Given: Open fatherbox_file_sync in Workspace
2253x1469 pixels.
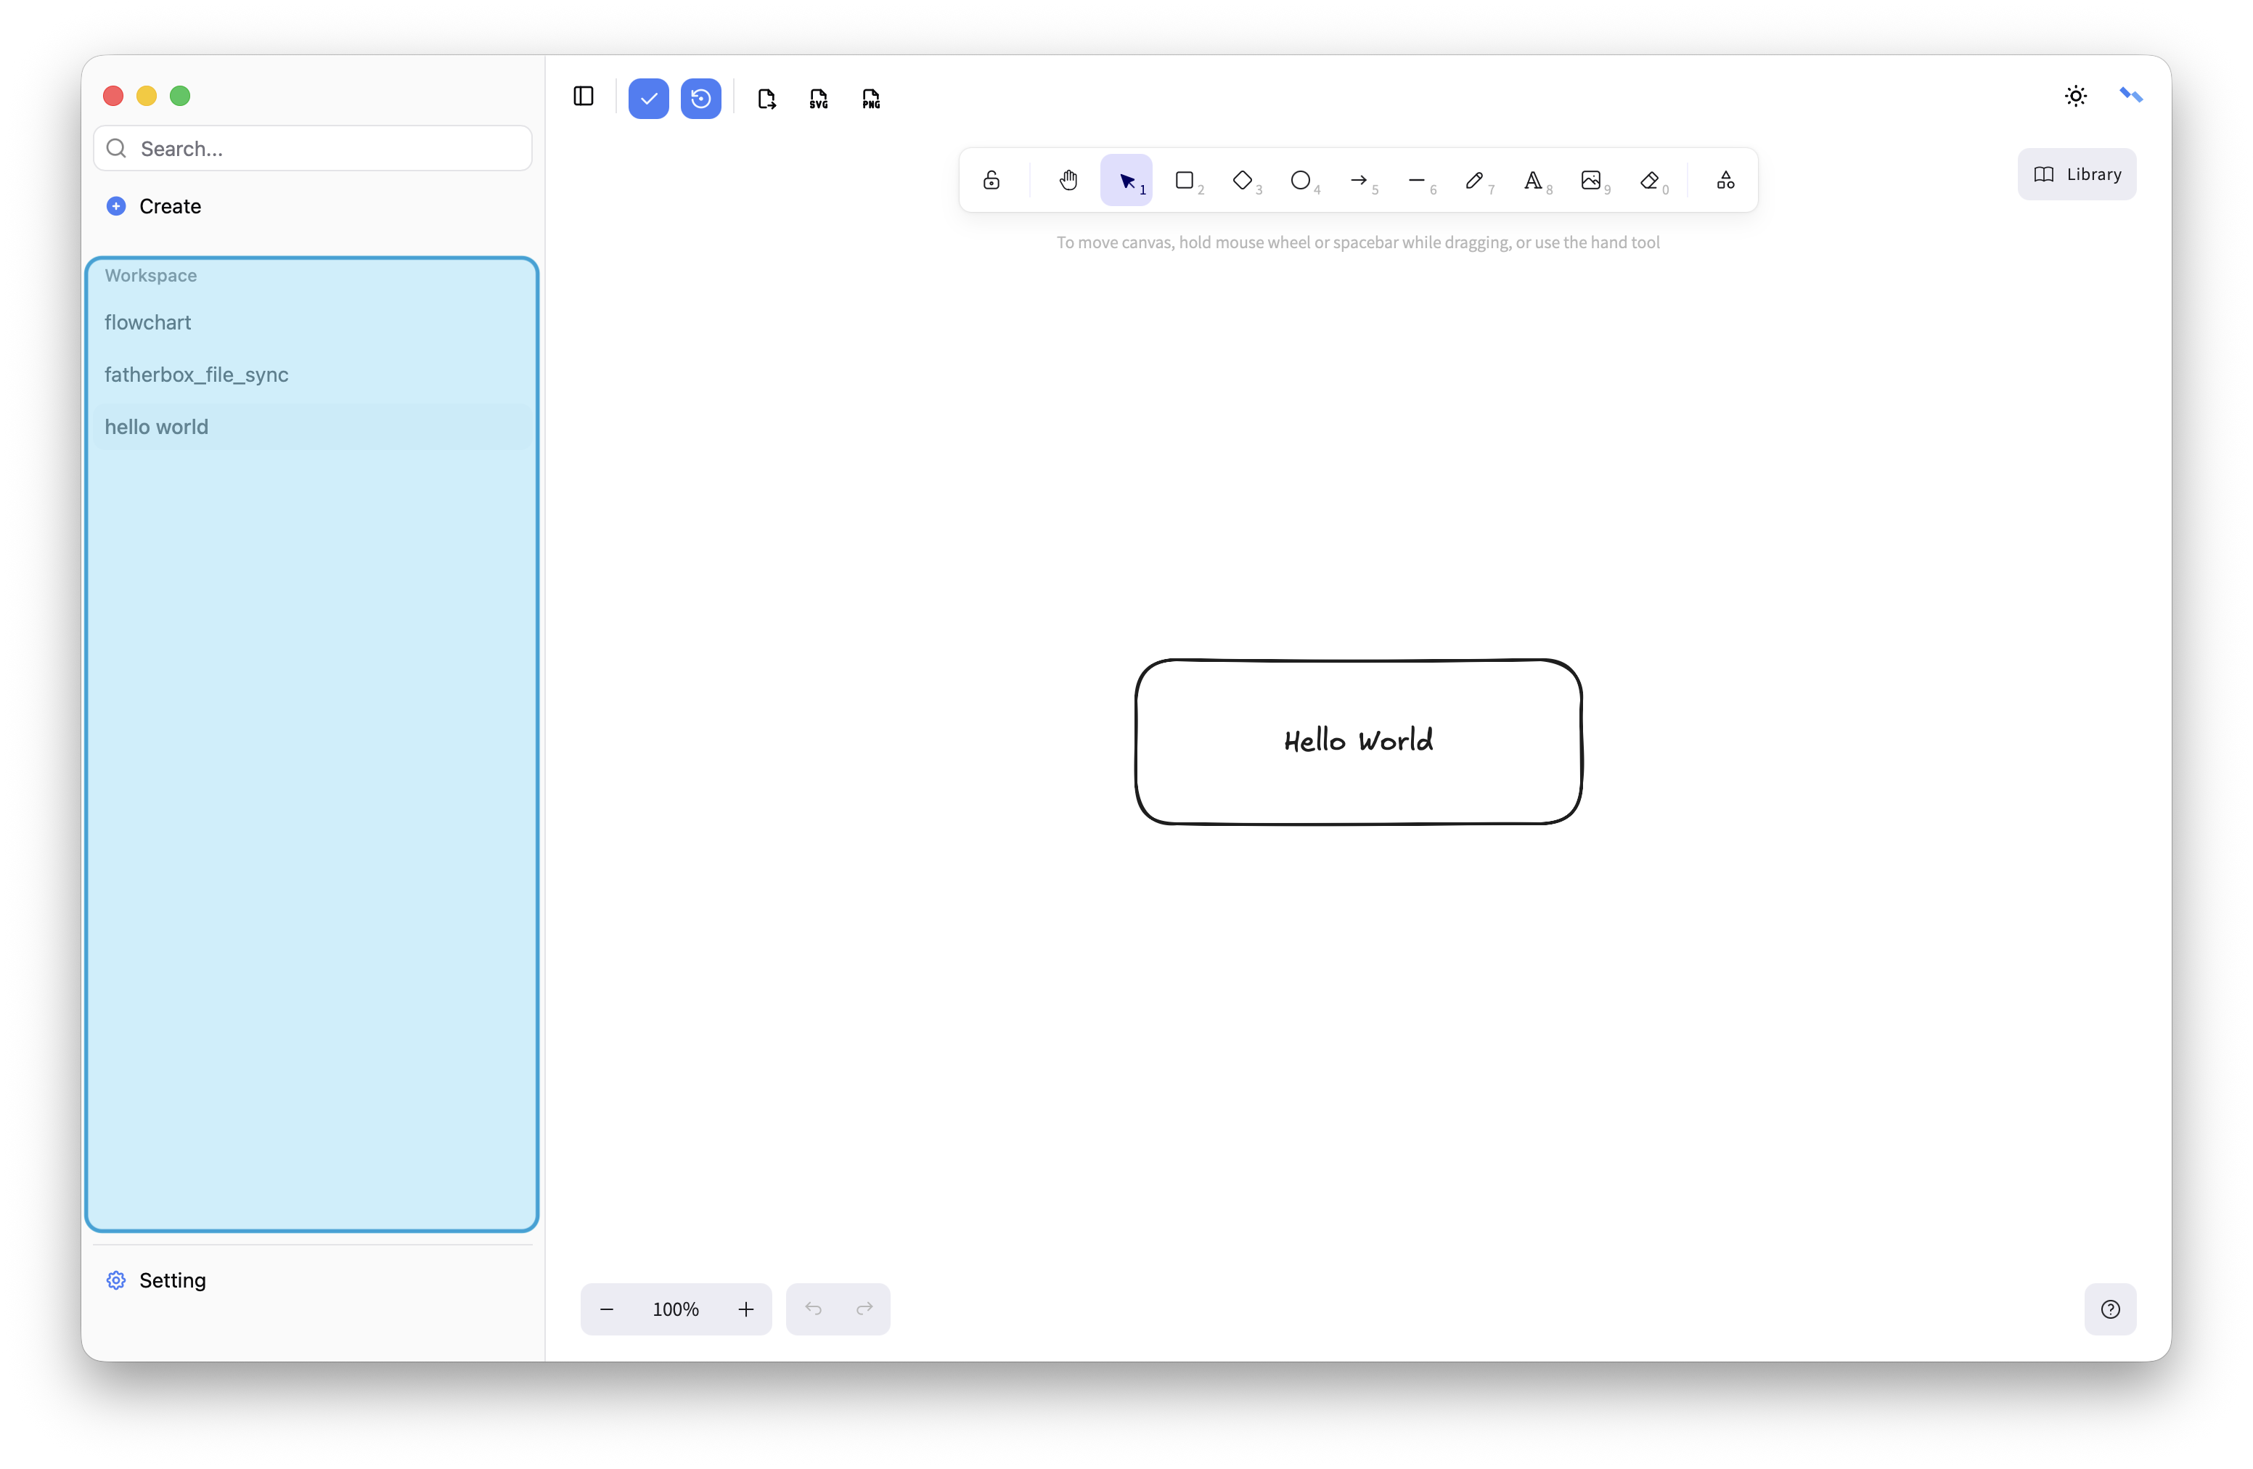Looking at the screenshot, I should click(x=196, y=375).
